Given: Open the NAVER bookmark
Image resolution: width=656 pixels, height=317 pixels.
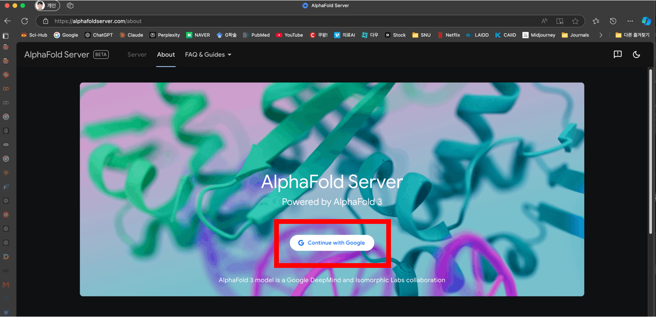Looking at the screenshot, I should coord(198,35).
